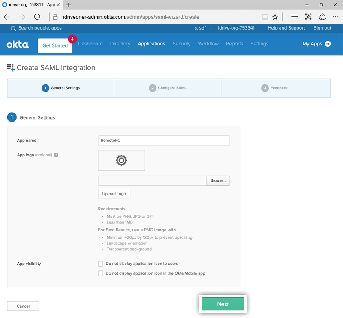Click the App logo help question icon
343x318 pixels.
pos(56,155)
